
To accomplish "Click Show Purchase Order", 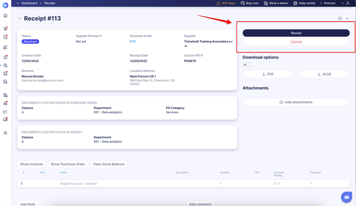I will (x=68, y=164).
